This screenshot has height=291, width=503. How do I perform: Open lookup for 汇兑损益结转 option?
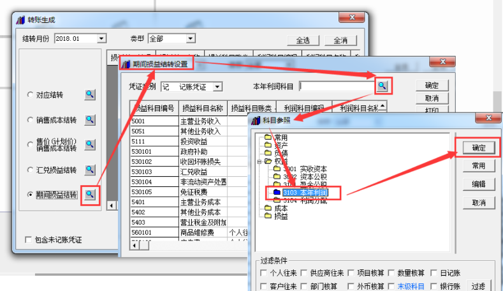tap(90, 170)
